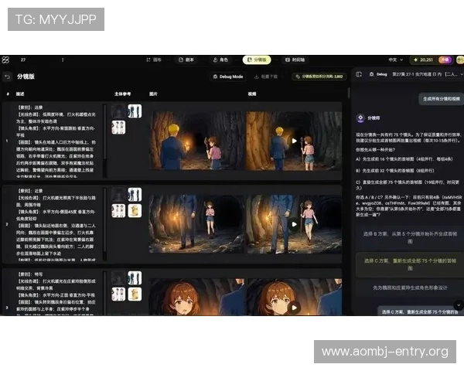Click the 为魏照和庄紫玲生成角色形象设计 suggestion
Screen dimensions: 464x371
[x=409, y=288]
